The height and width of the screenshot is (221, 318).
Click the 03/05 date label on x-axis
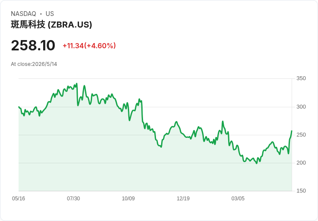click(x=238, y=198)
